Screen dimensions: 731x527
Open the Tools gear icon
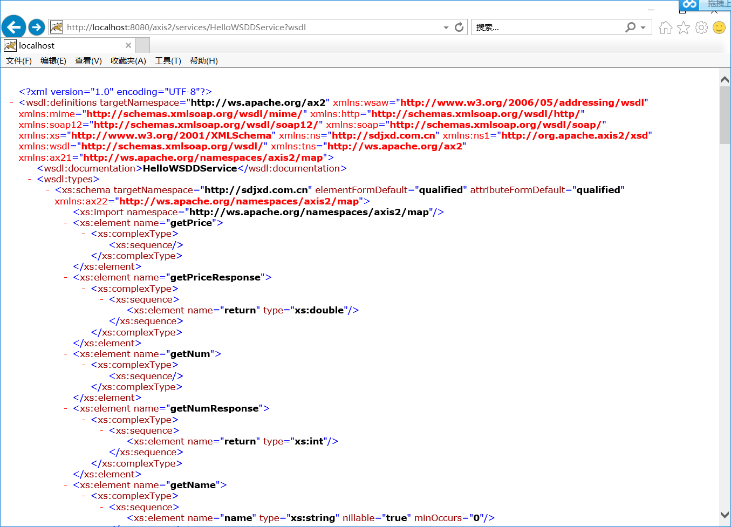point(701,28)
